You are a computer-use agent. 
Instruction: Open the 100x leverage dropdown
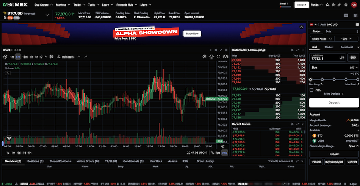(x=346, y=39)
